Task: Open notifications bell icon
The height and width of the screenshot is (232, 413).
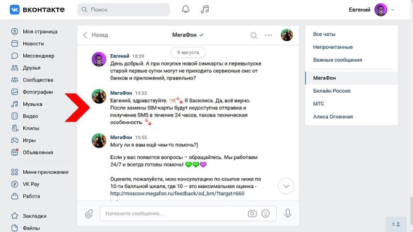Action: click(185, 9)
